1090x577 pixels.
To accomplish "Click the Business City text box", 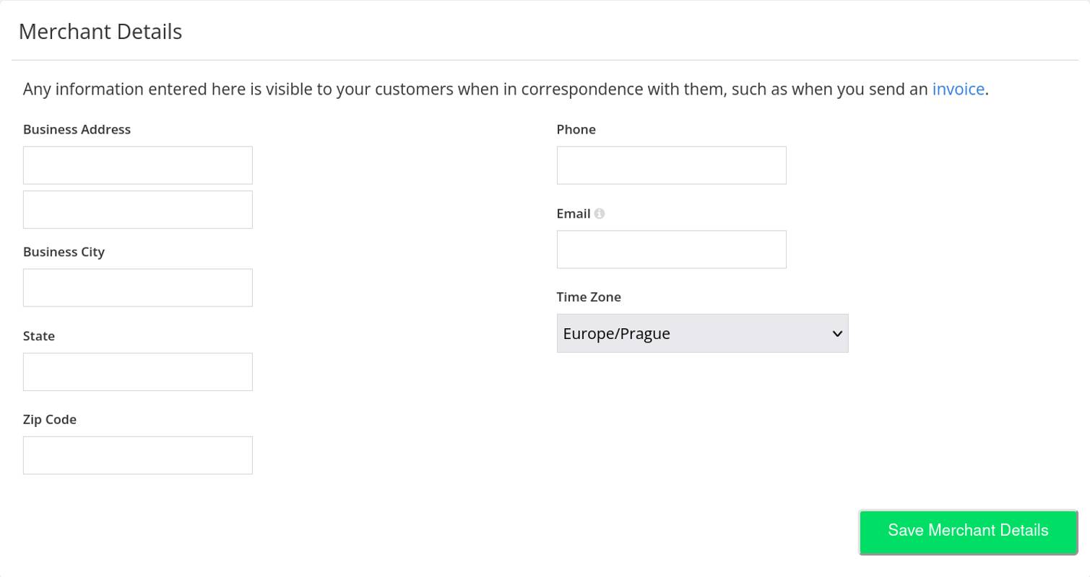I will [137, 287].
